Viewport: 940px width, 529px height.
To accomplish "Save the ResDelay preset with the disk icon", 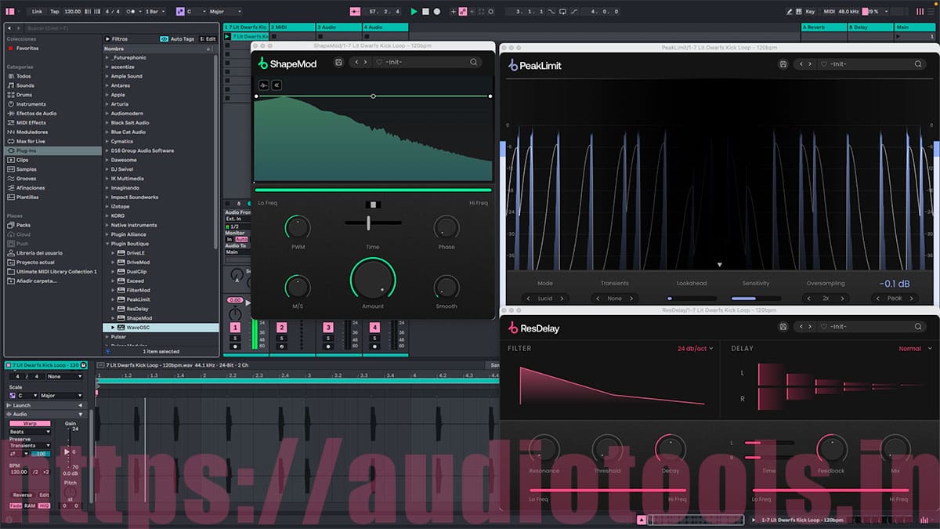I will pyautogui.click(x=783, y=326).
